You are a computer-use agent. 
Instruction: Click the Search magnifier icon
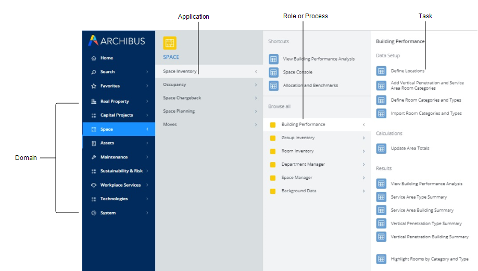pos(94,72)
